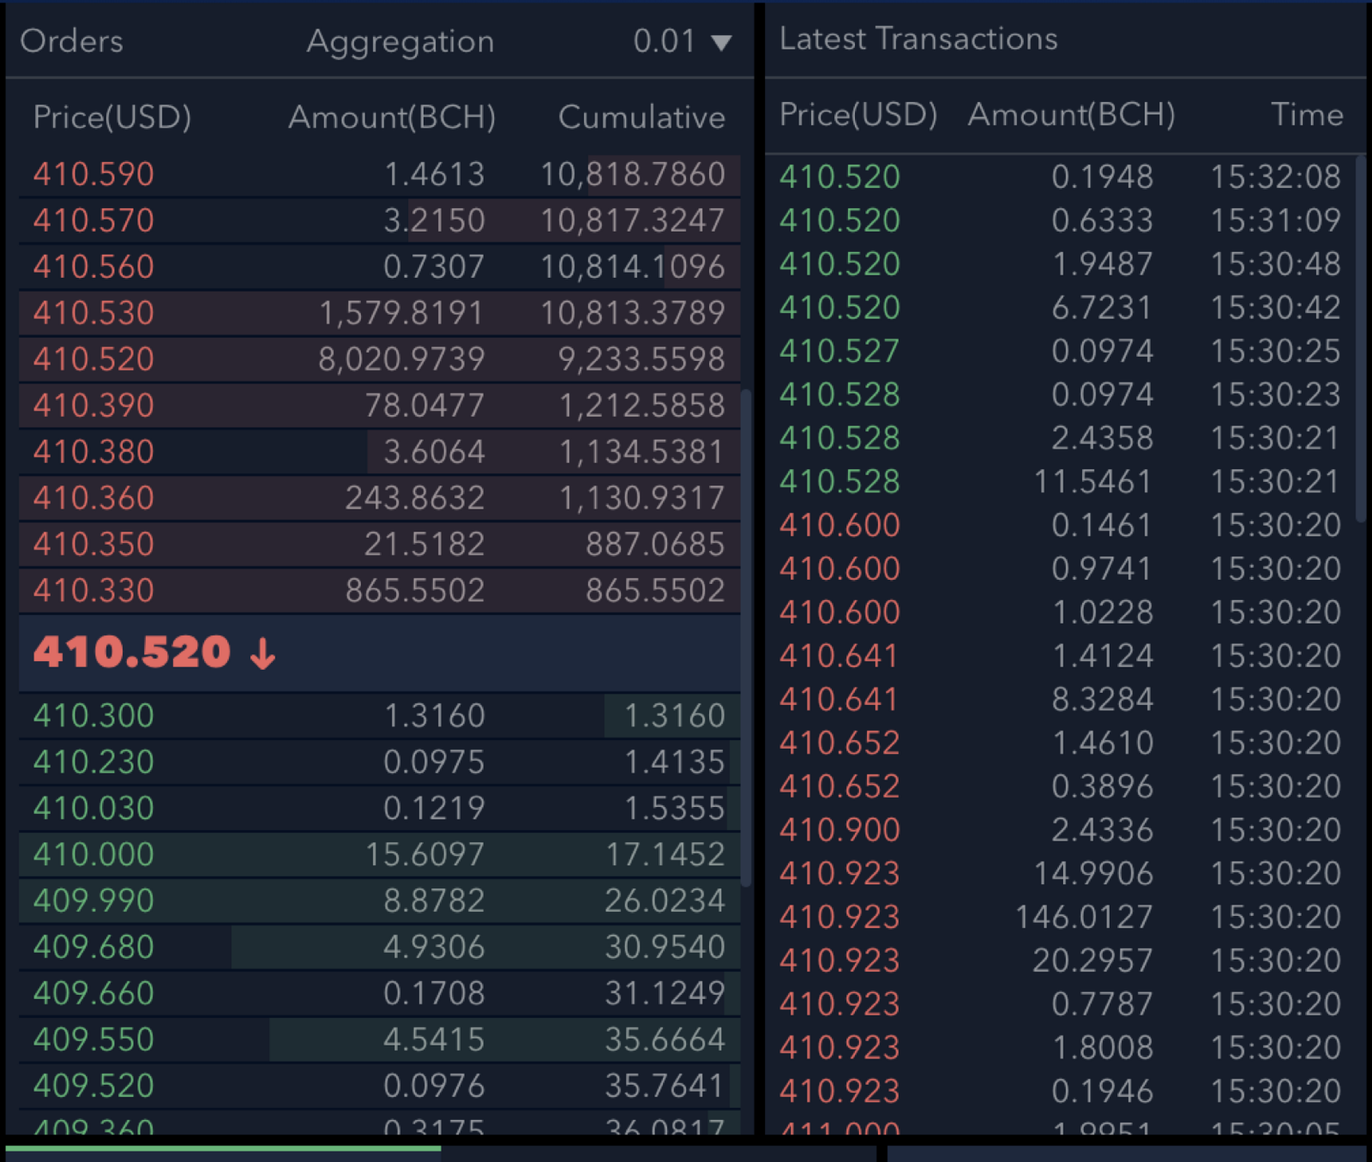The height and width of the screenshot is (1162, 1372).
Task: Select sell order at price 410.330
Action: tap(379, 591)
